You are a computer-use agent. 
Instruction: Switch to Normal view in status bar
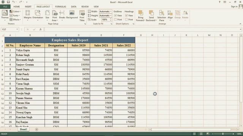[x=194, y=134]
